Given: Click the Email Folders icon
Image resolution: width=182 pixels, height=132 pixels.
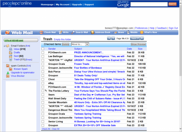Looking at the screenshot, I should (x=8, y=46).
